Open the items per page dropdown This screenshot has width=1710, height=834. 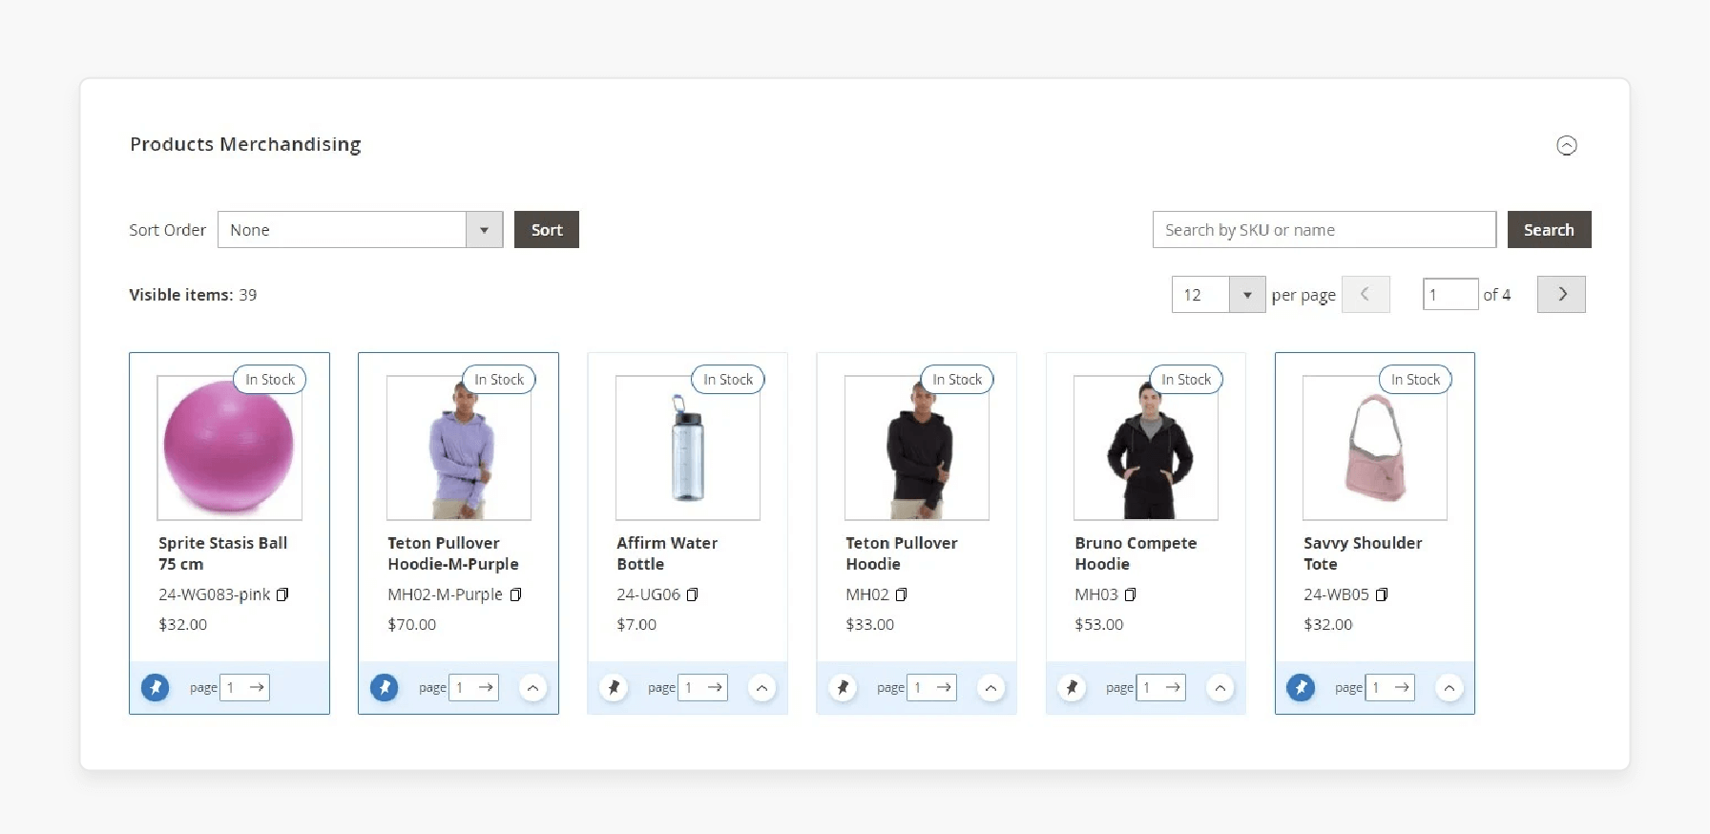[1219, 295]
